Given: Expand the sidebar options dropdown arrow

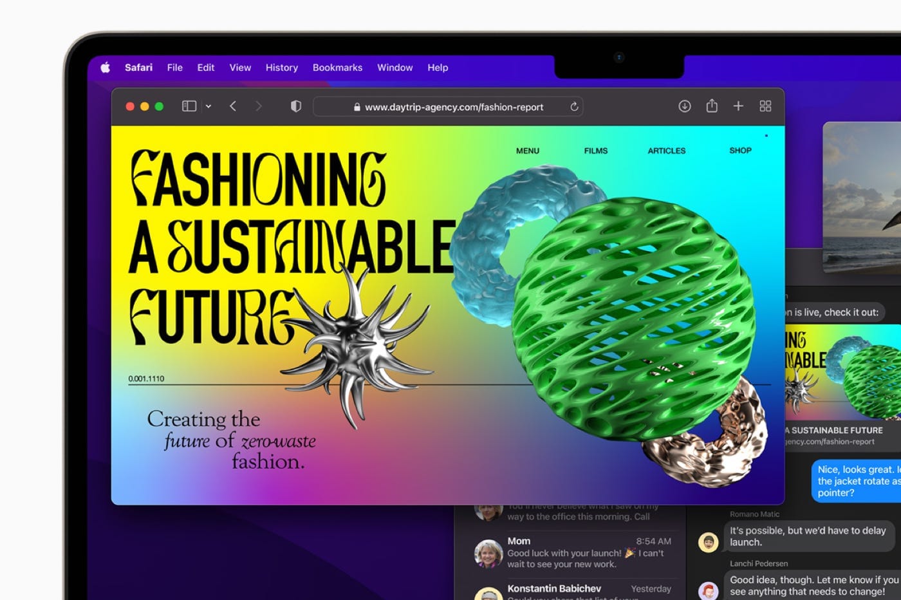Looking at the screenshot, I should [x=209, y=106].
